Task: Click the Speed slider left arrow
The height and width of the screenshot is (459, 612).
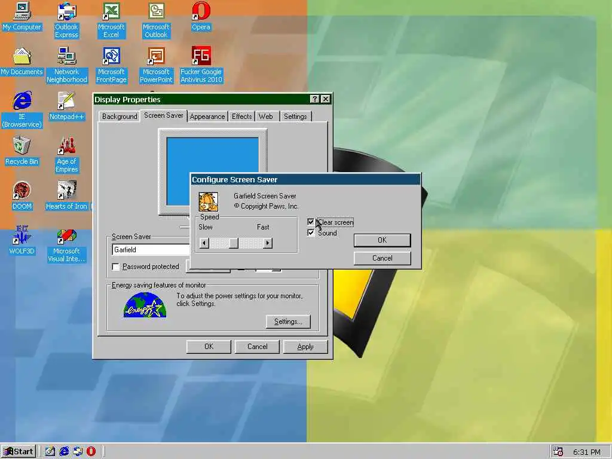Action: point(204,243)
